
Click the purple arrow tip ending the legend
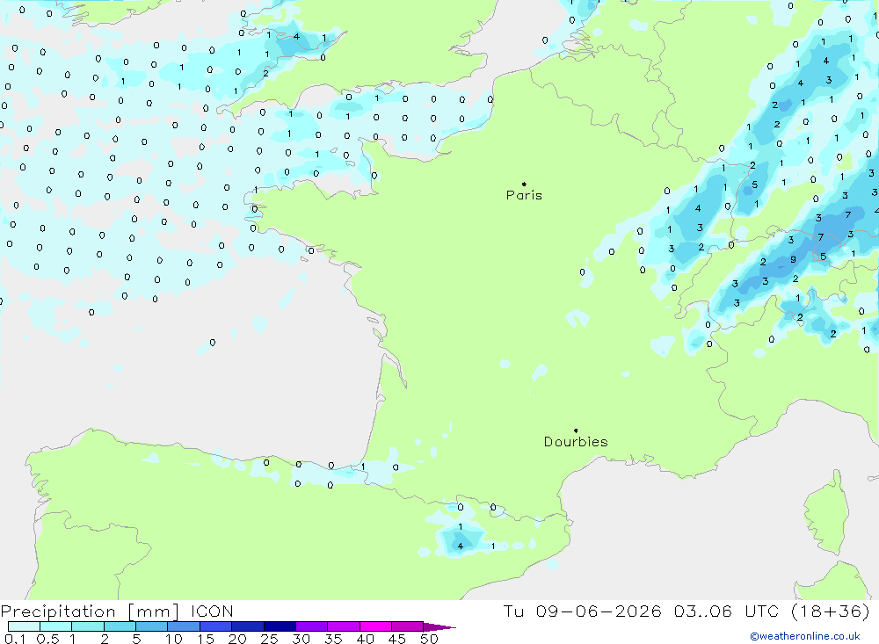tap(439, 627)
